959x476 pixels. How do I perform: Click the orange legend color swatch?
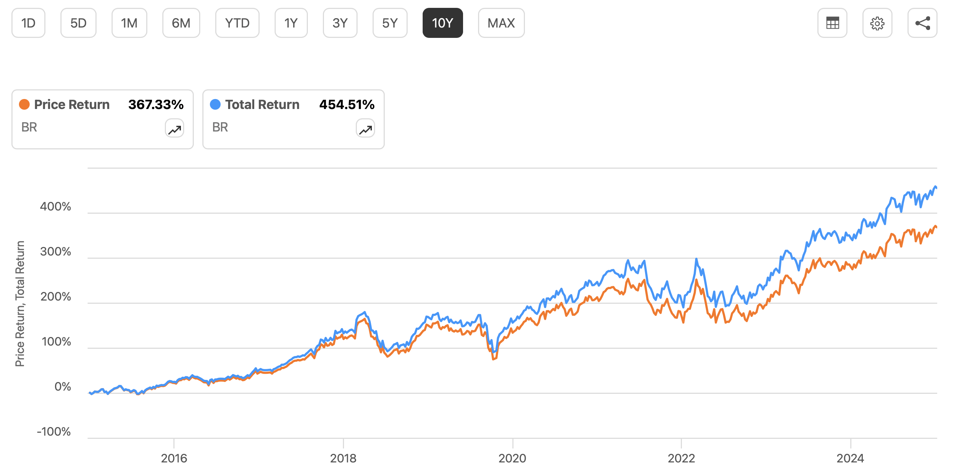[x=24, y=104]
